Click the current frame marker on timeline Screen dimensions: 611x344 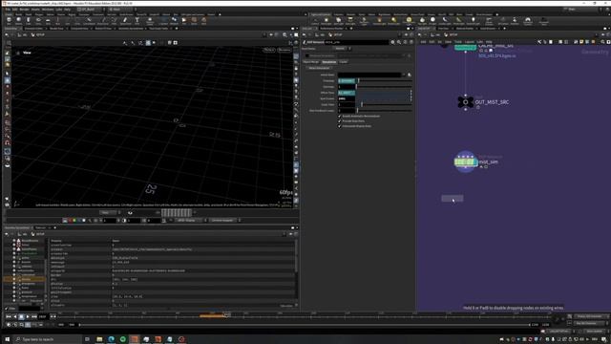click(226, 314)
